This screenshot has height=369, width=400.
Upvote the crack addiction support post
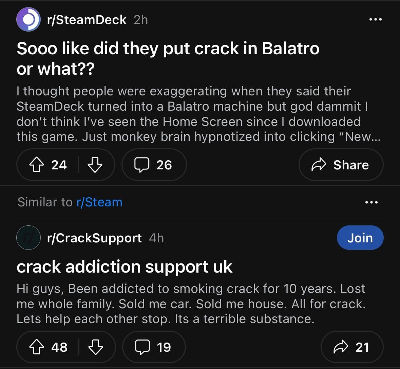37,347
